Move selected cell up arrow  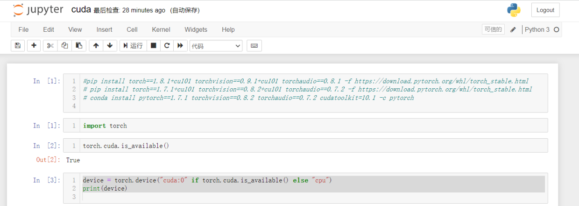96,46
